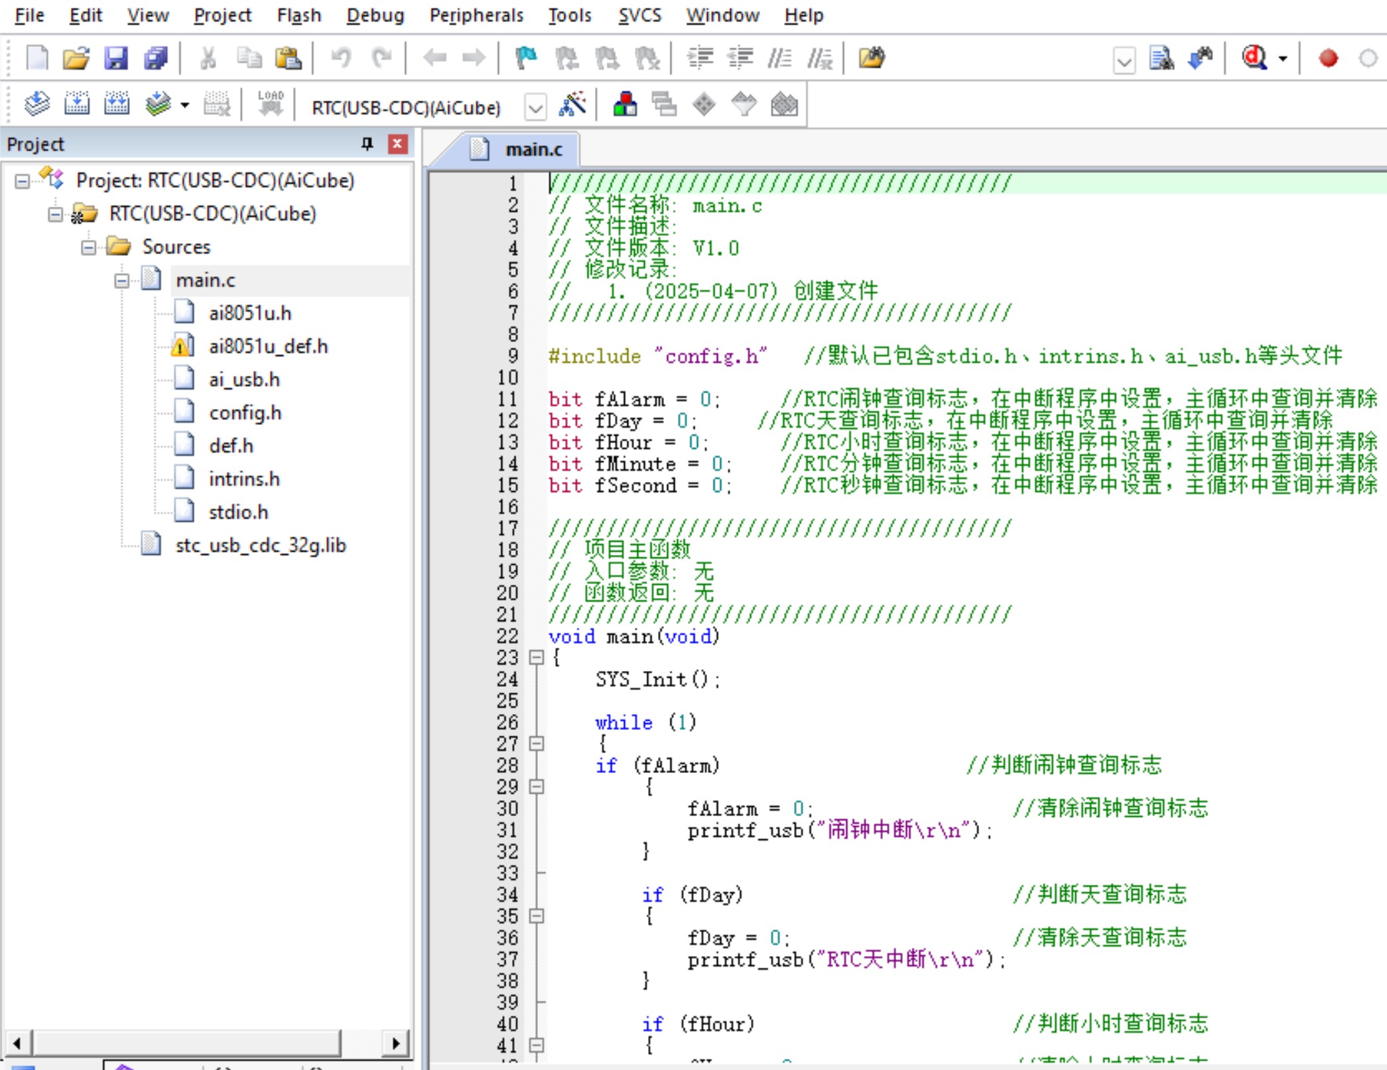
Task: Navigate forwards arrow
Action: click(474, 58)
